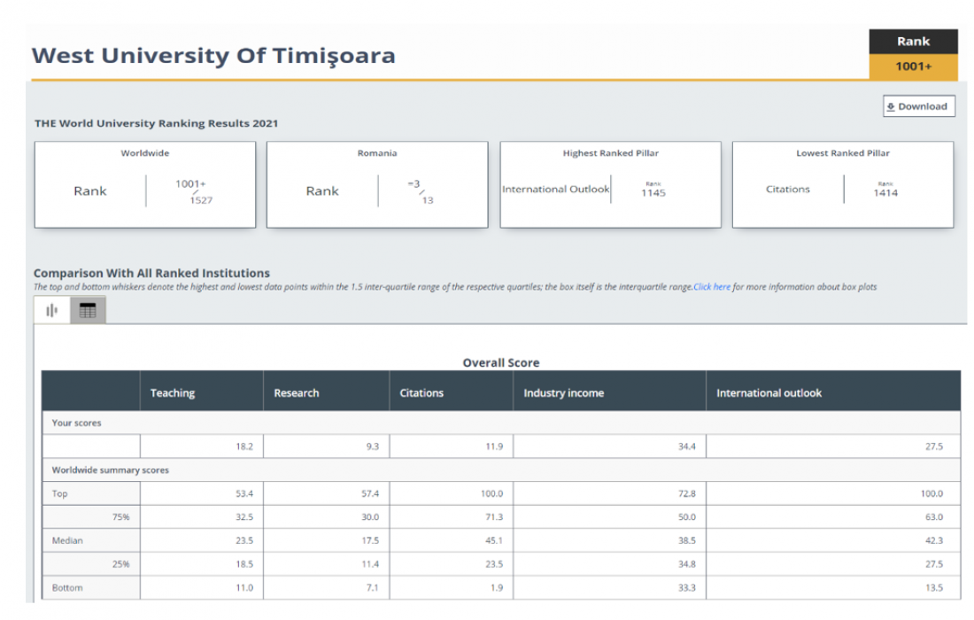Viewport: 974px width, 620px height.
Task: Click Median Citations value 45.1
Action: pos(494,540)
